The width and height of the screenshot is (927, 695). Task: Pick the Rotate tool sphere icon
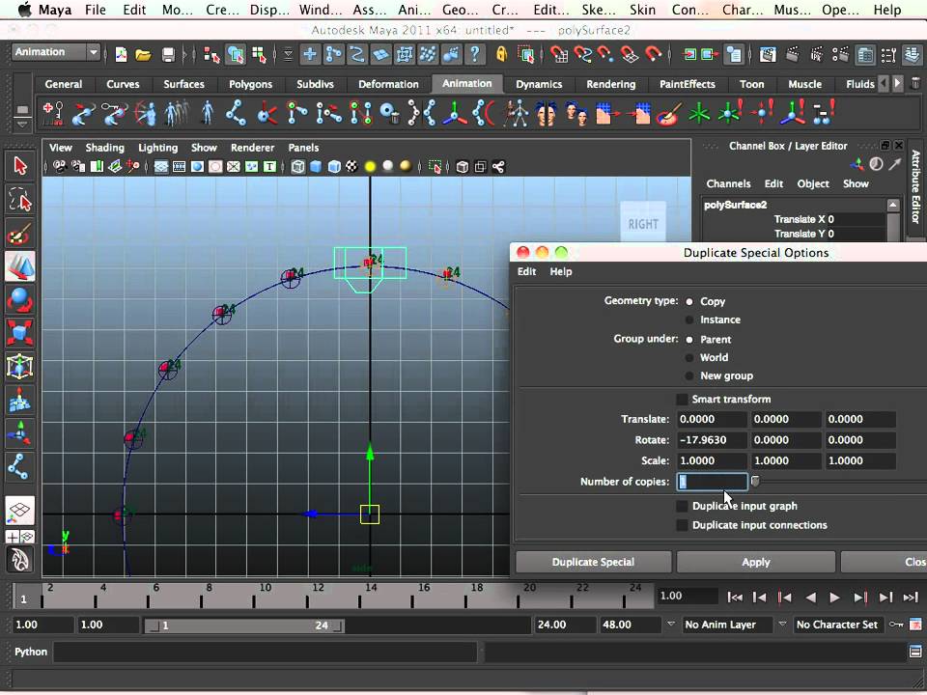pyautogui.click(x=20, y=299)
